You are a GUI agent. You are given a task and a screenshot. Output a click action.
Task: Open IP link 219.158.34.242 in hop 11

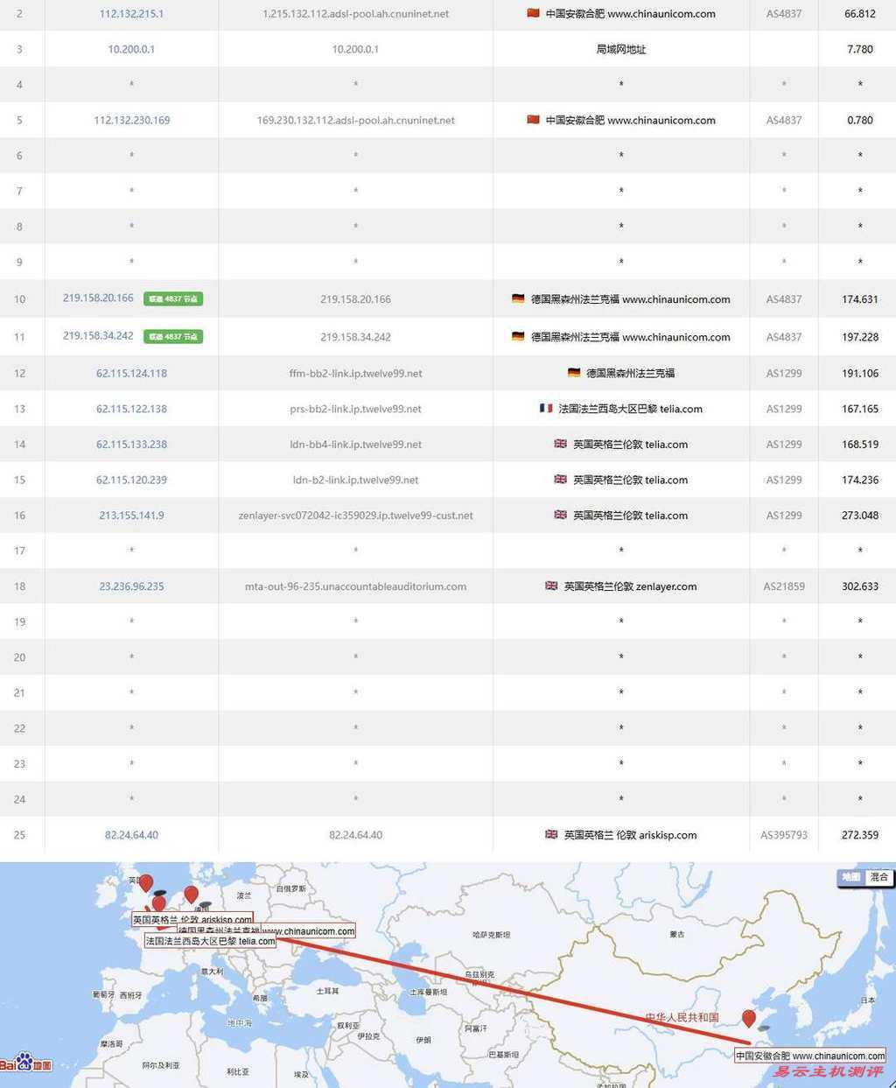tap(98, 336)
